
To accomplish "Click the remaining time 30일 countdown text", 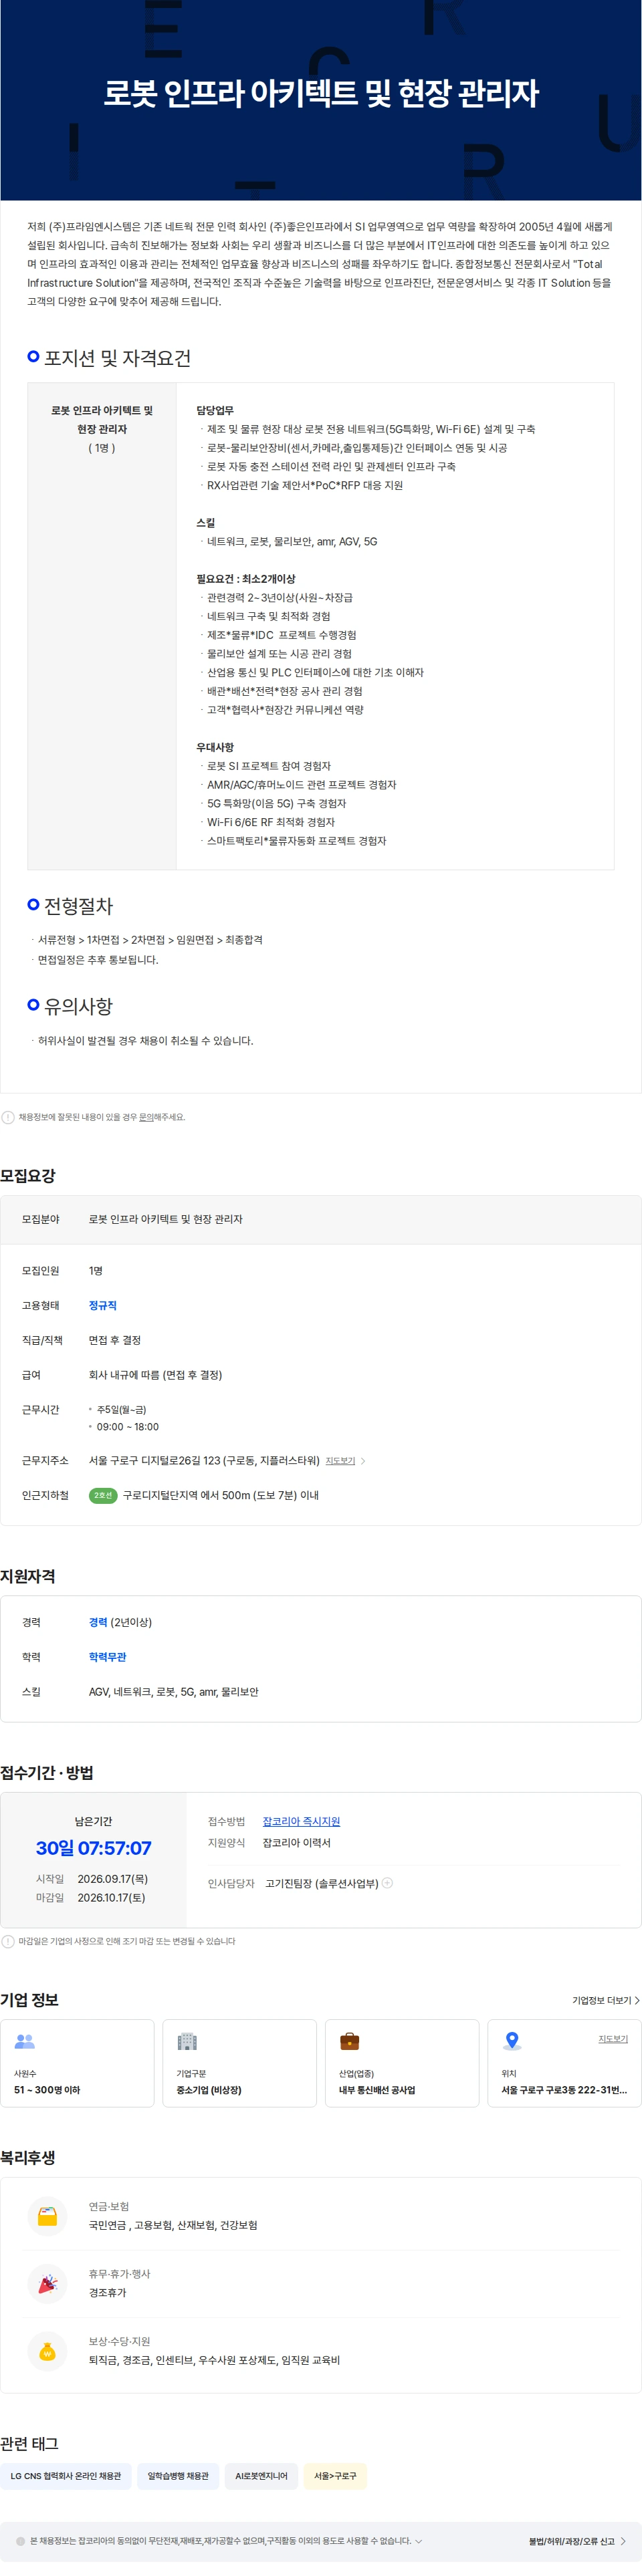I will [94, 1848].
